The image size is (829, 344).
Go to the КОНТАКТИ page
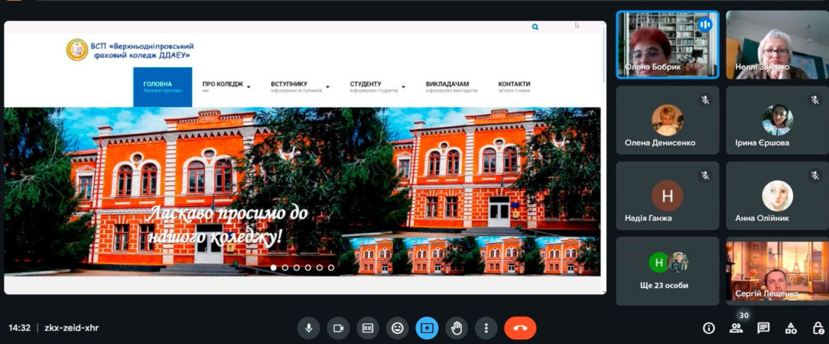[514, 86]
